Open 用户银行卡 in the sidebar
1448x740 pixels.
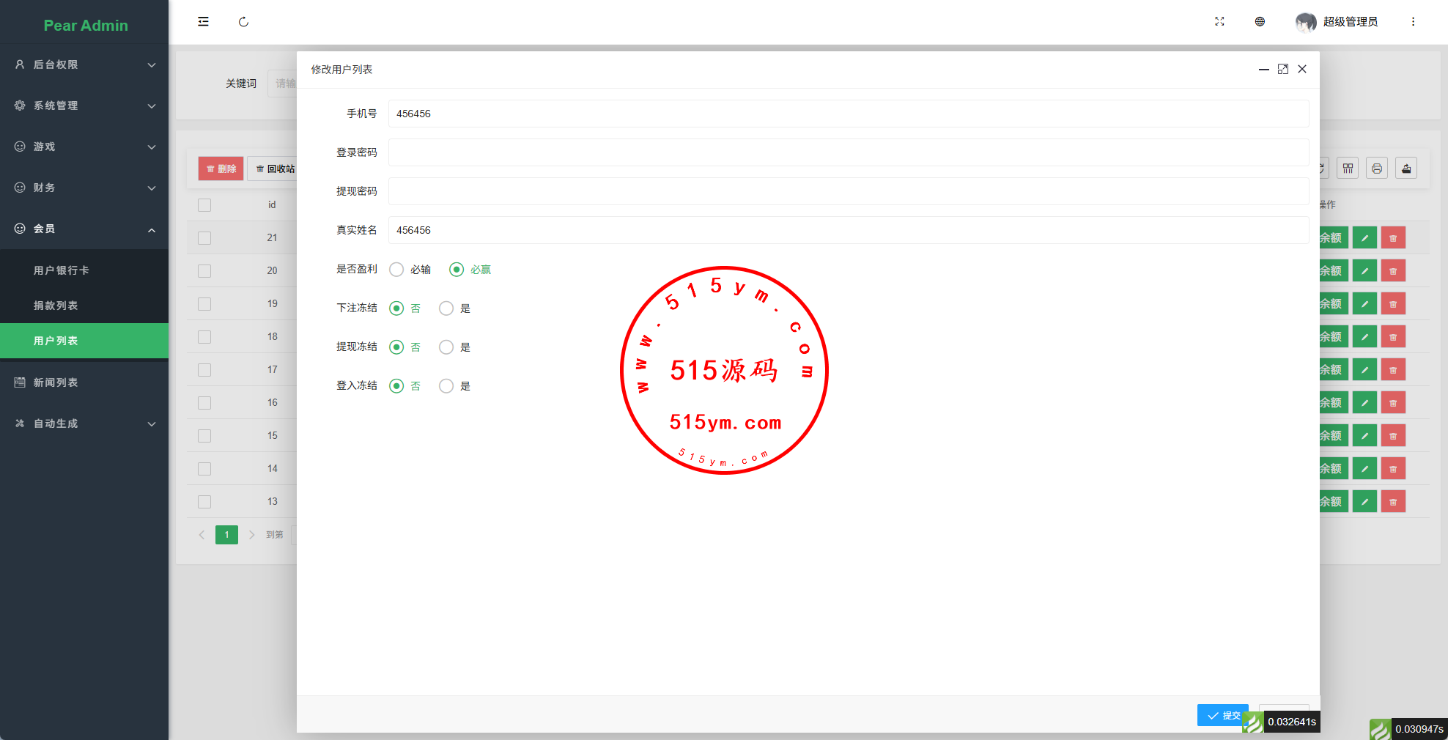click(x=62, y=270)
